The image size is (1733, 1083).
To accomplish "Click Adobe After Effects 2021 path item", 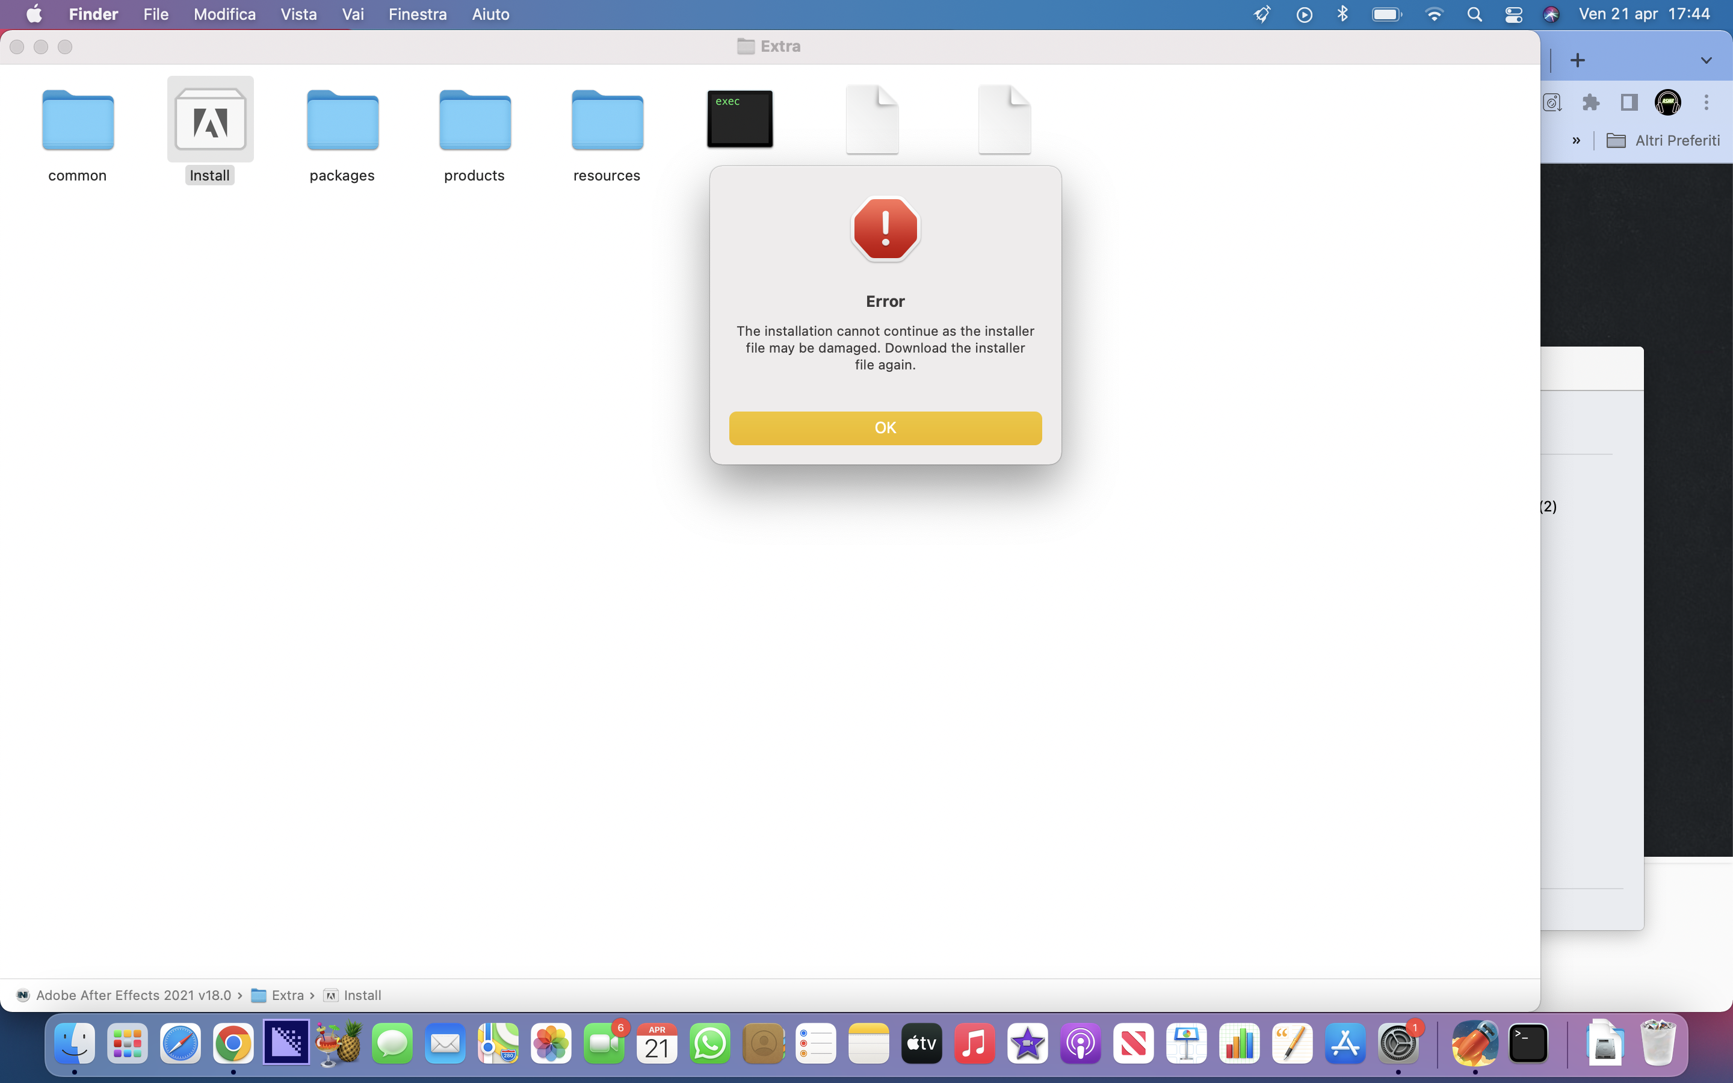I will tap(133, 995).
